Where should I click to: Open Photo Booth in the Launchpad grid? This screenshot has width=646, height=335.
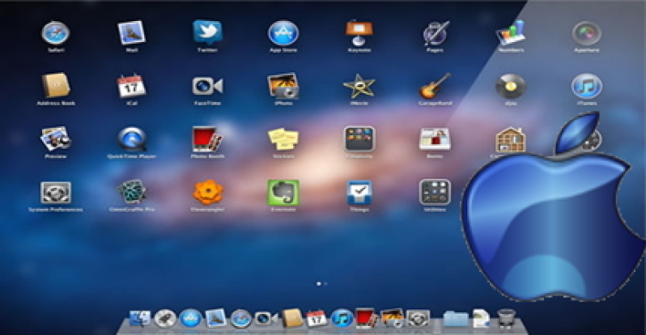pyautogui.click(x=207, y=139)
